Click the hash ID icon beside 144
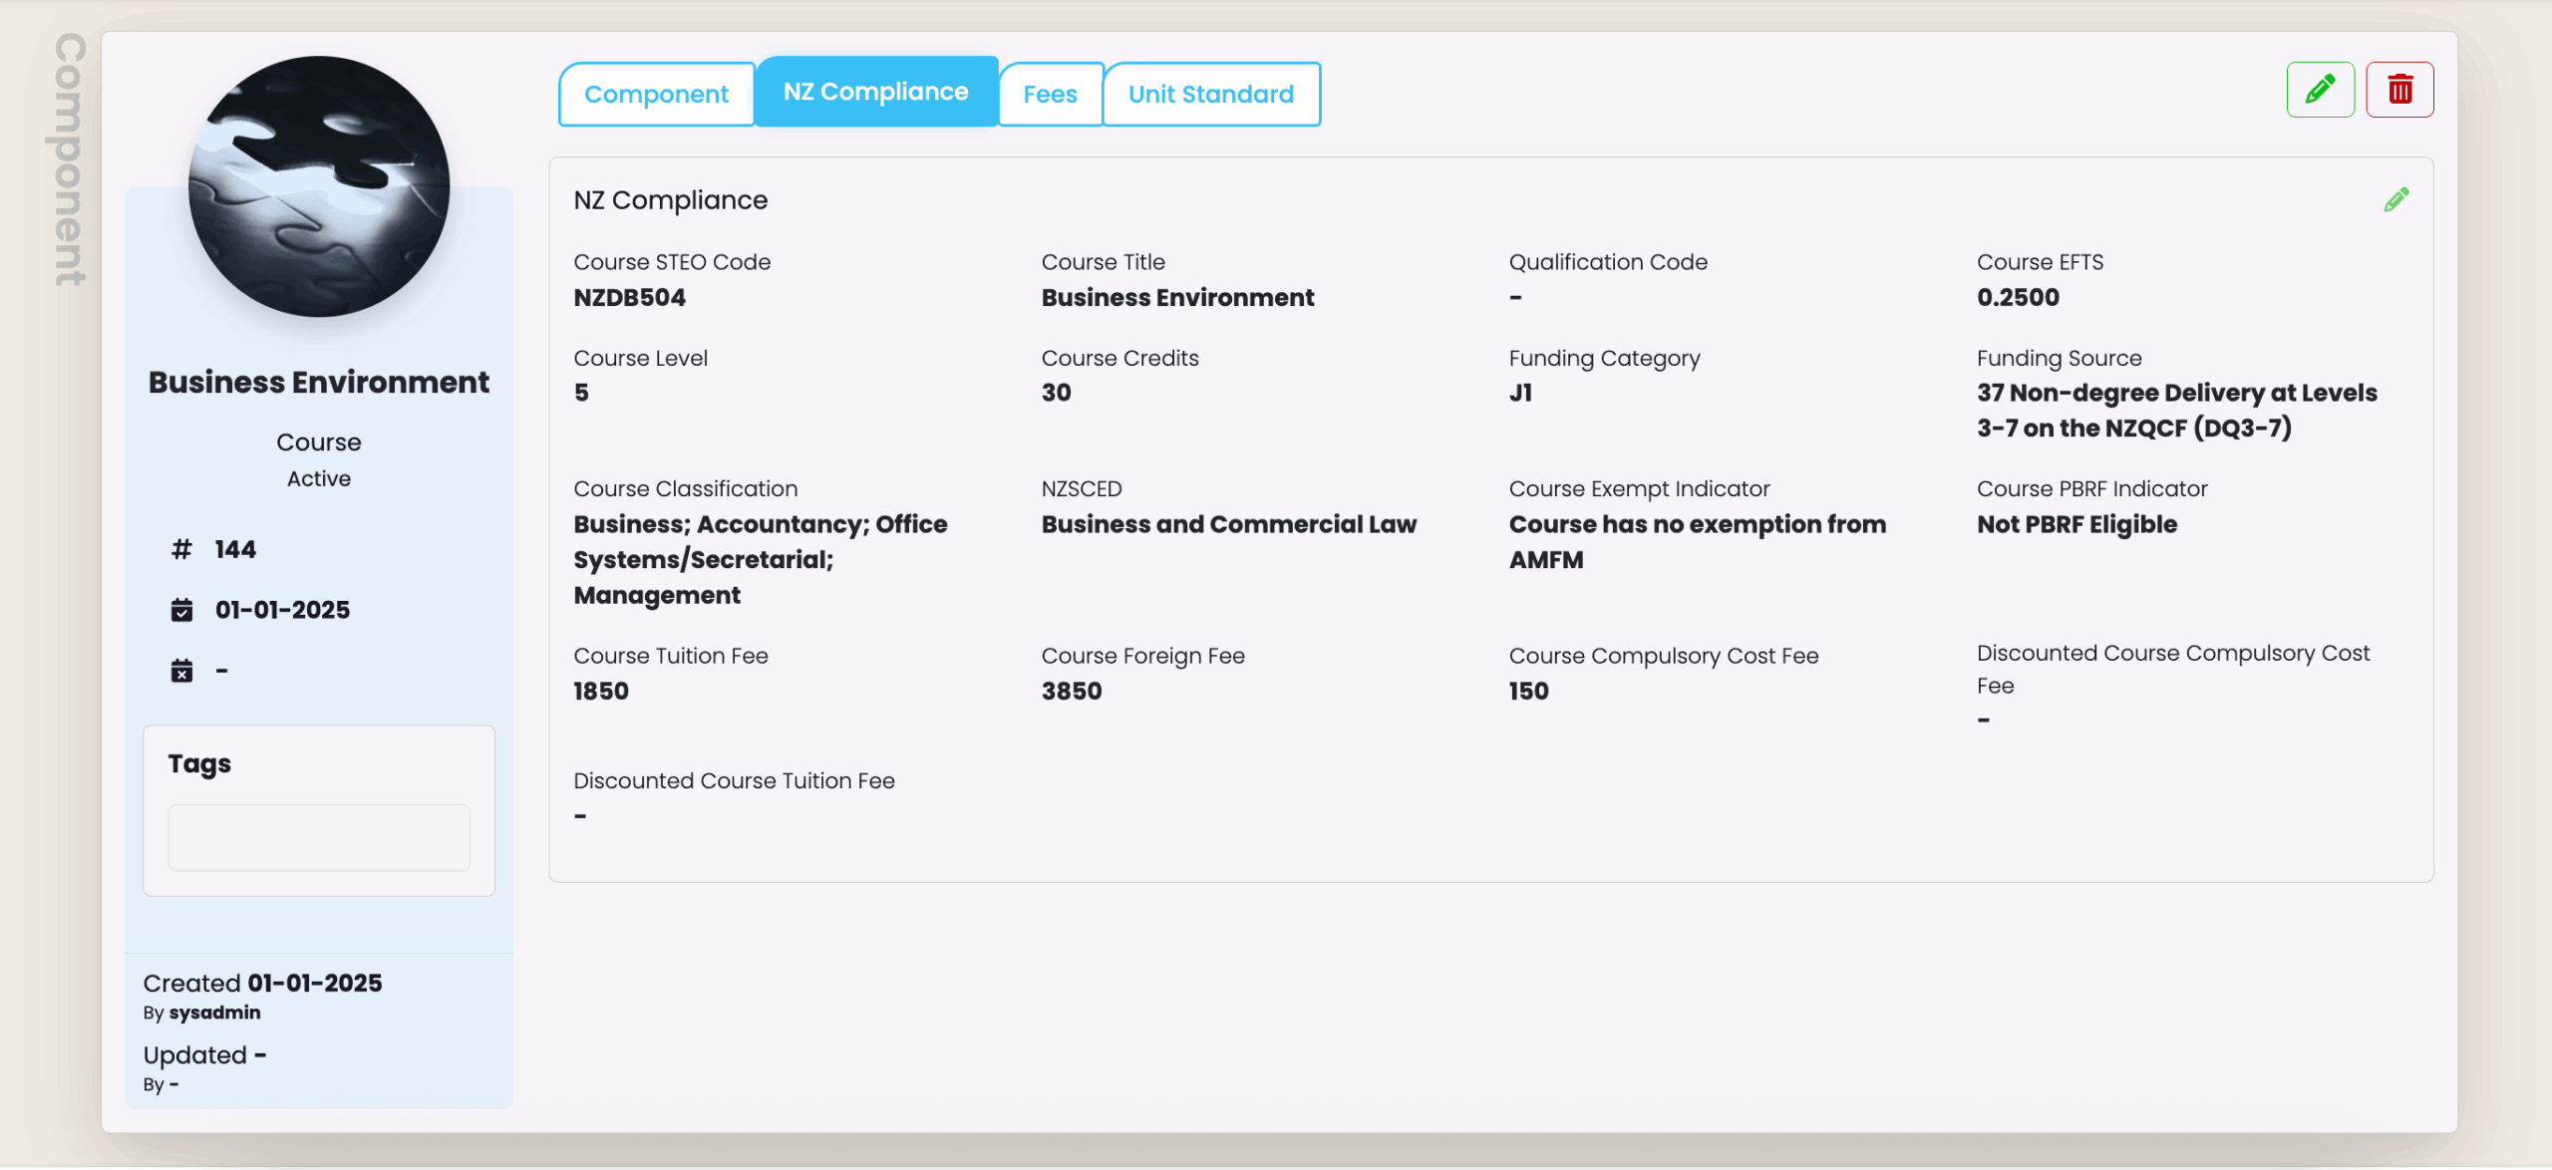This screenshot has height=1170, width=2552. point(181,549)
